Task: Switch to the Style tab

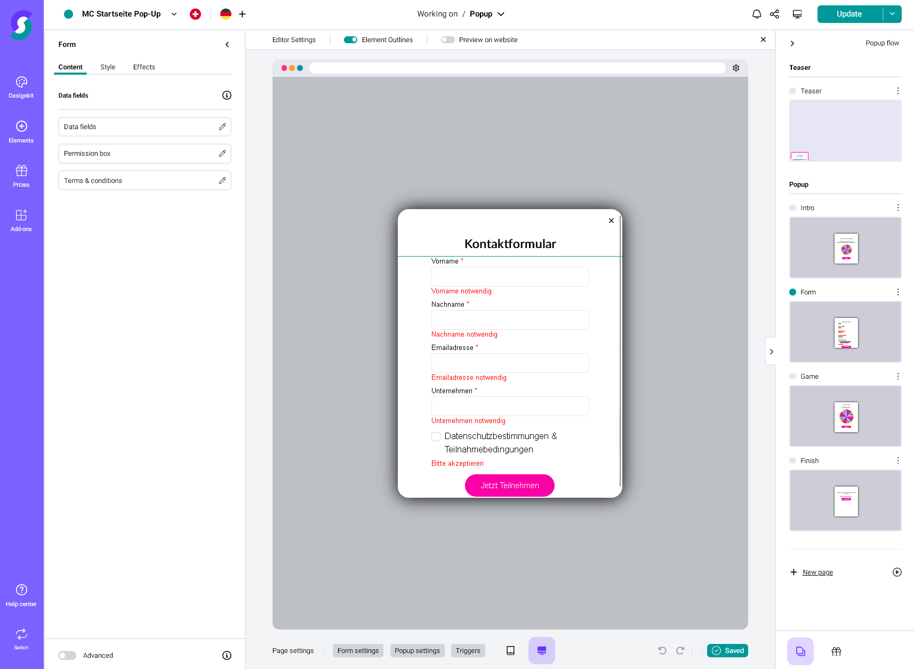Action: (108, 67)
